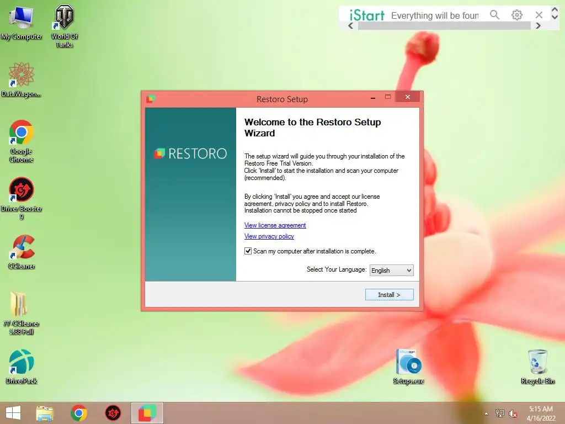Launch Driver Booster 9 shortcut

click(22, 198)
